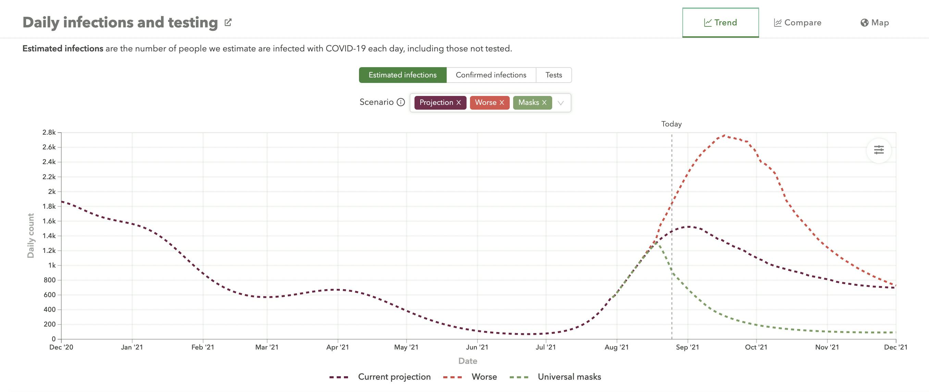Screen dimensions: 929x392
Task: Click the red Worse legend swatch
Action: click(452, 377)
